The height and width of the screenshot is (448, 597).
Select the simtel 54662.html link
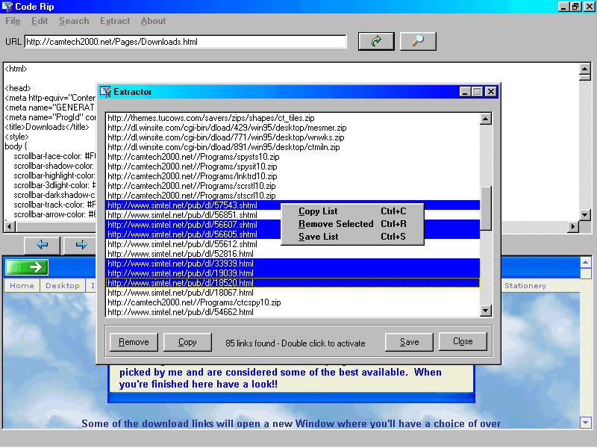[x=293, y=312]
